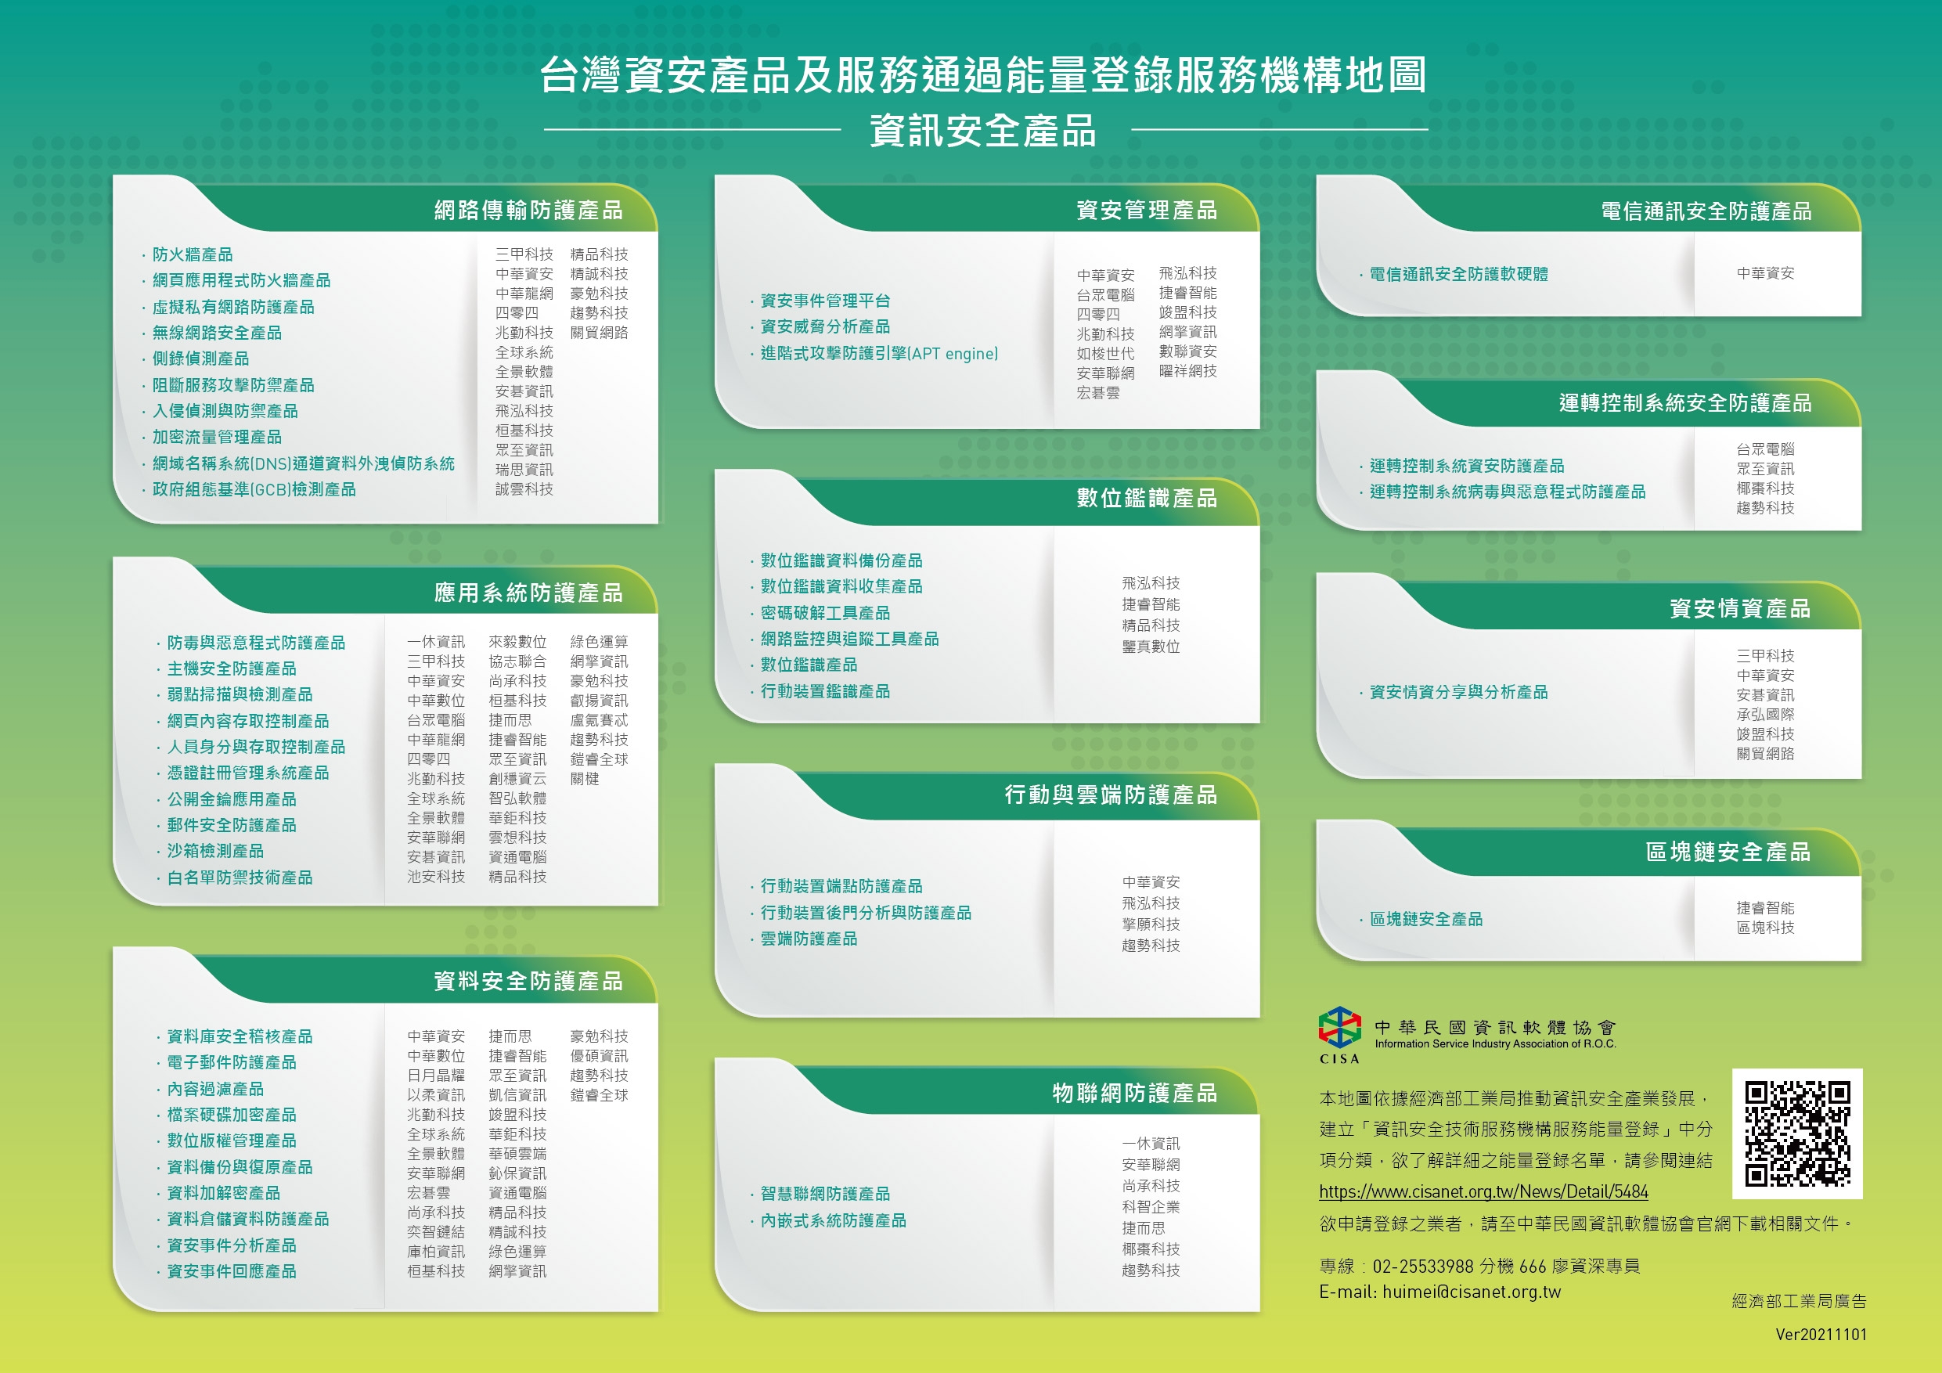Open the cisanet.org.tw News Detail link
The width and height of the screenshot is (1942, 1373).
pyautogui.click(x=1483, y=1191)
